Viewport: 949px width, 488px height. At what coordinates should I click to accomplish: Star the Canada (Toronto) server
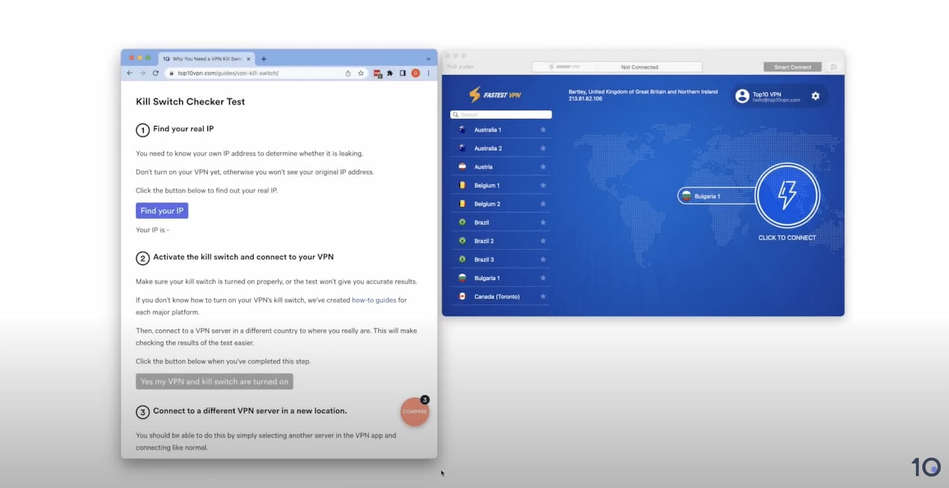pos(543,296)
